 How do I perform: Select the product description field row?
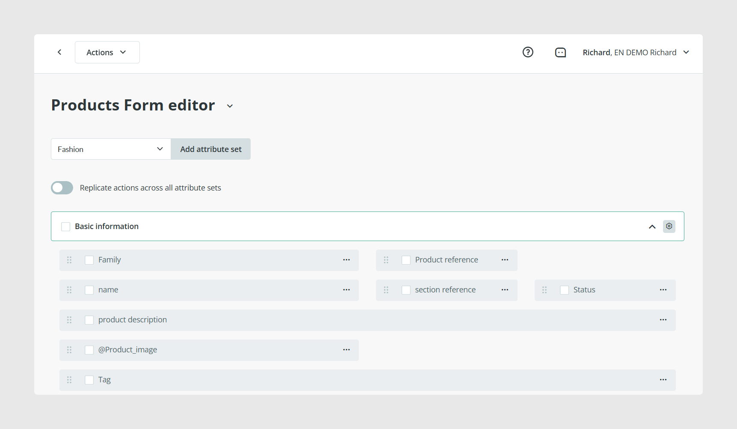367,320
